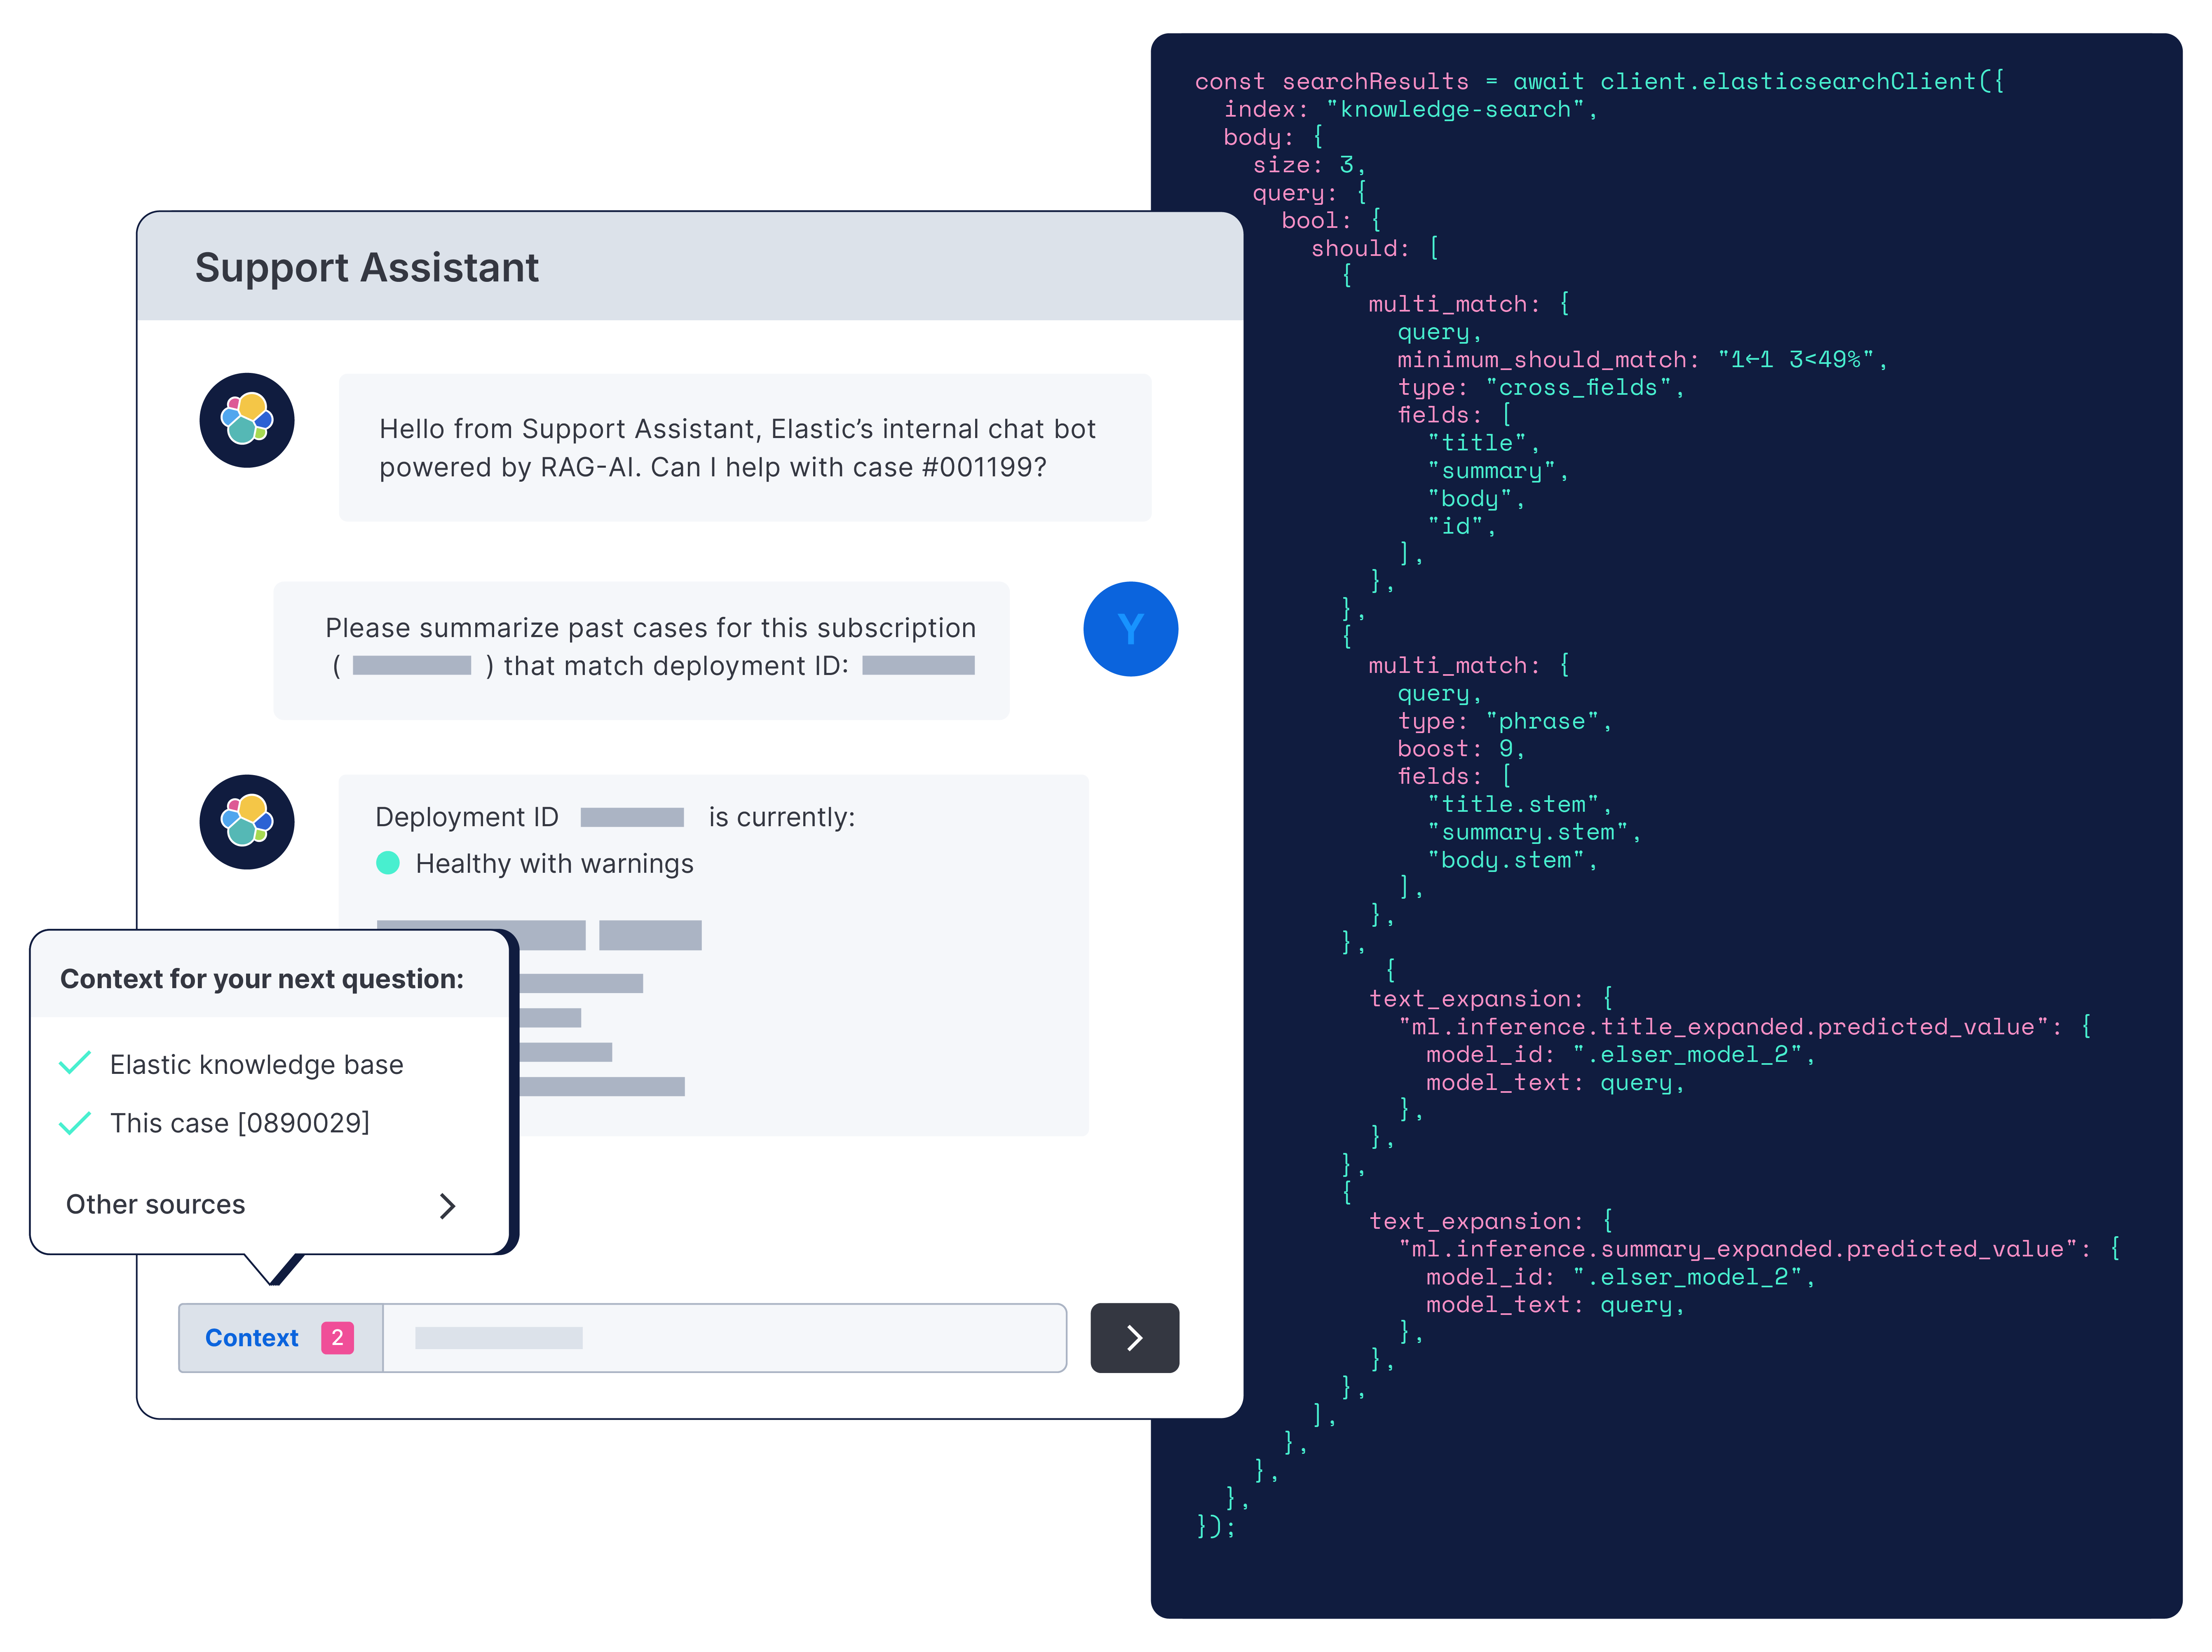Click the code line should: [
The image size is (2212, 1652).
[x=1375, y=248]
